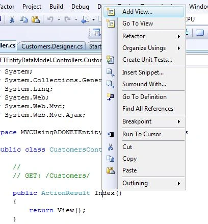Open the Redo history dropdown arrow
The width and height of the screenshot is (208, 224).
coord(76,19)
